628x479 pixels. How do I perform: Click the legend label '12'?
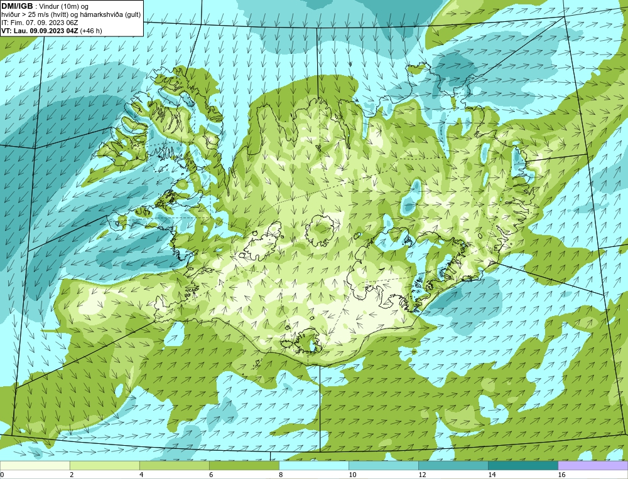[422, 475]
